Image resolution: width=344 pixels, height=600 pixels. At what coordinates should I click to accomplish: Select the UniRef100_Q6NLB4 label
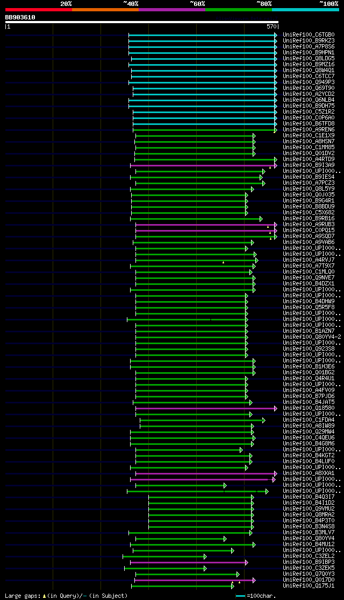(x=309, y=100)
